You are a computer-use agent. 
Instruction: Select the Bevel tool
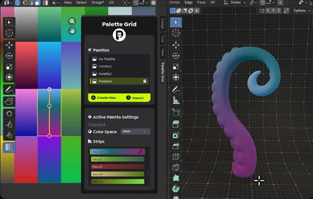176,146
